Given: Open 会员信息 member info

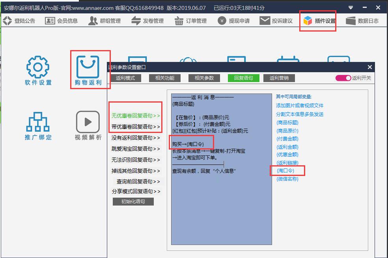Looking at the screenshot, I should 62,21.
